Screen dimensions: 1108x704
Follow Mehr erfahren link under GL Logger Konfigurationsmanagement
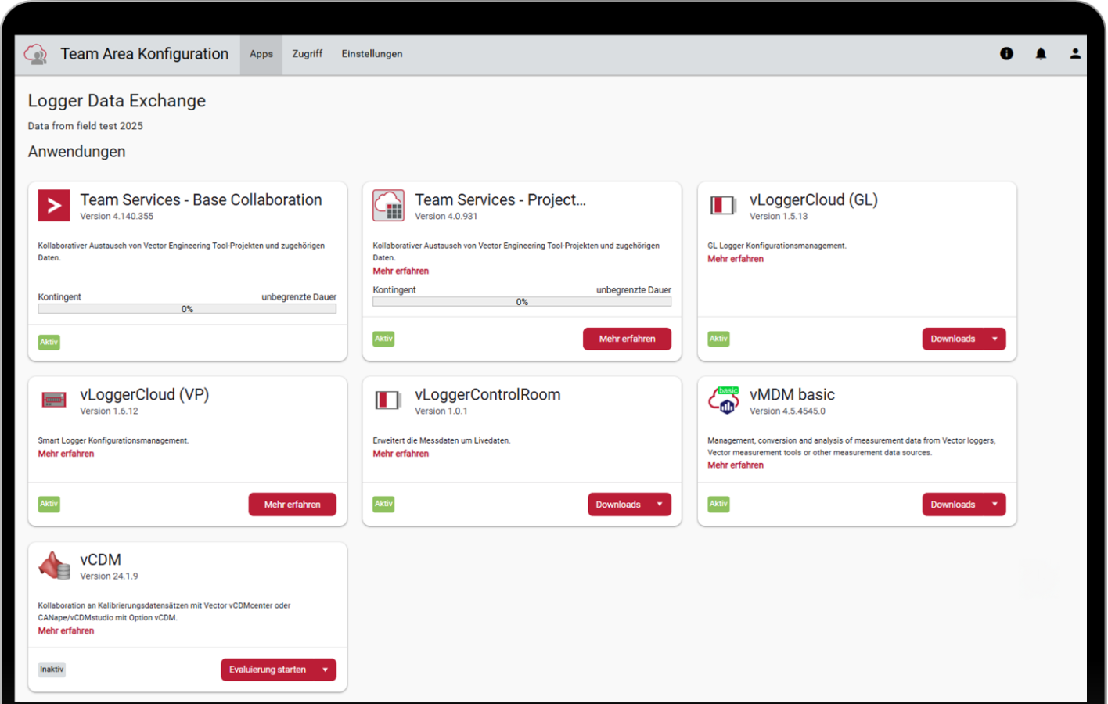click(736, 259)
